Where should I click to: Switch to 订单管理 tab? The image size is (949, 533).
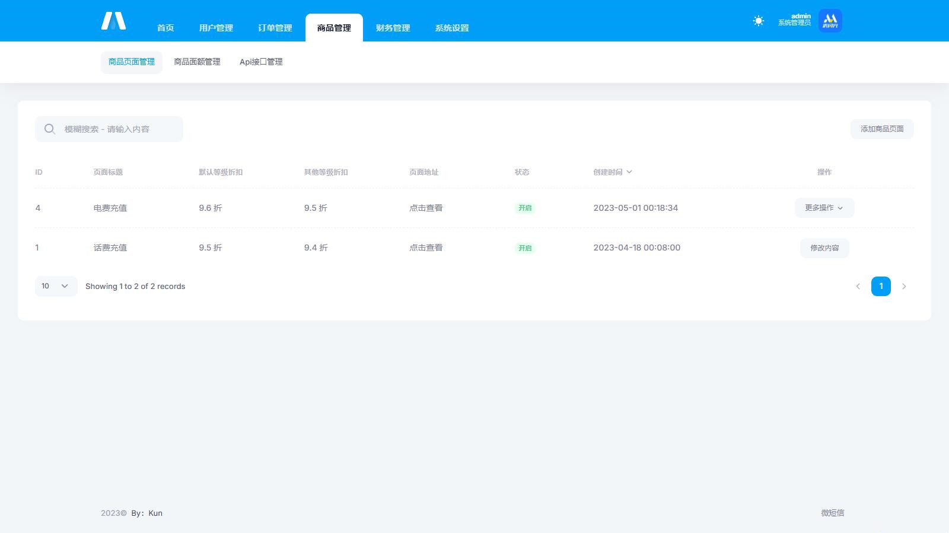(275, 28)
